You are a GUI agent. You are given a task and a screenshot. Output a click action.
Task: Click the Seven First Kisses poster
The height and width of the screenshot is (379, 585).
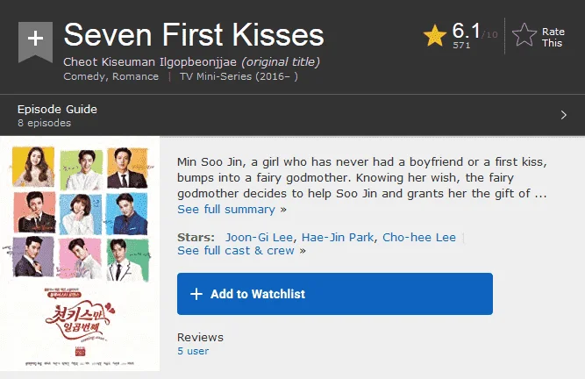[x=80, y=254]
